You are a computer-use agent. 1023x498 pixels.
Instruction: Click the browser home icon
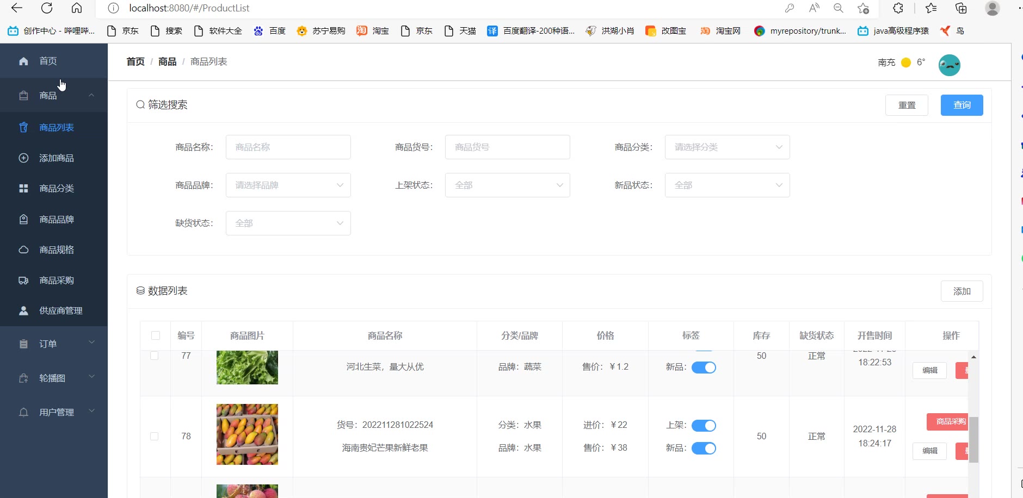77,8
